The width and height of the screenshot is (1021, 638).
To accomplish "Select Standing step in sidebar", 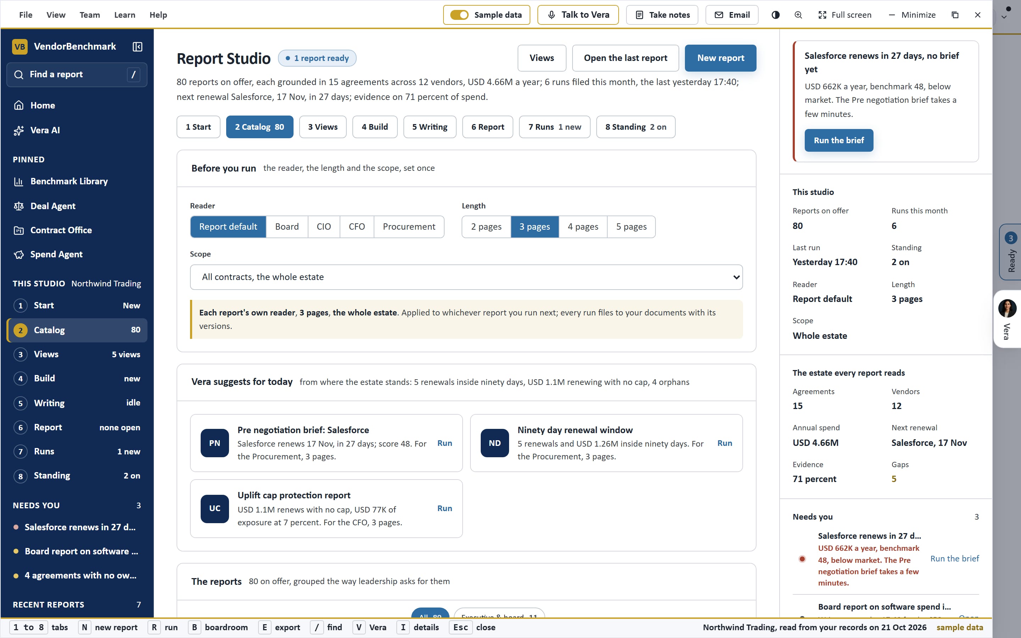I will 77,476.
